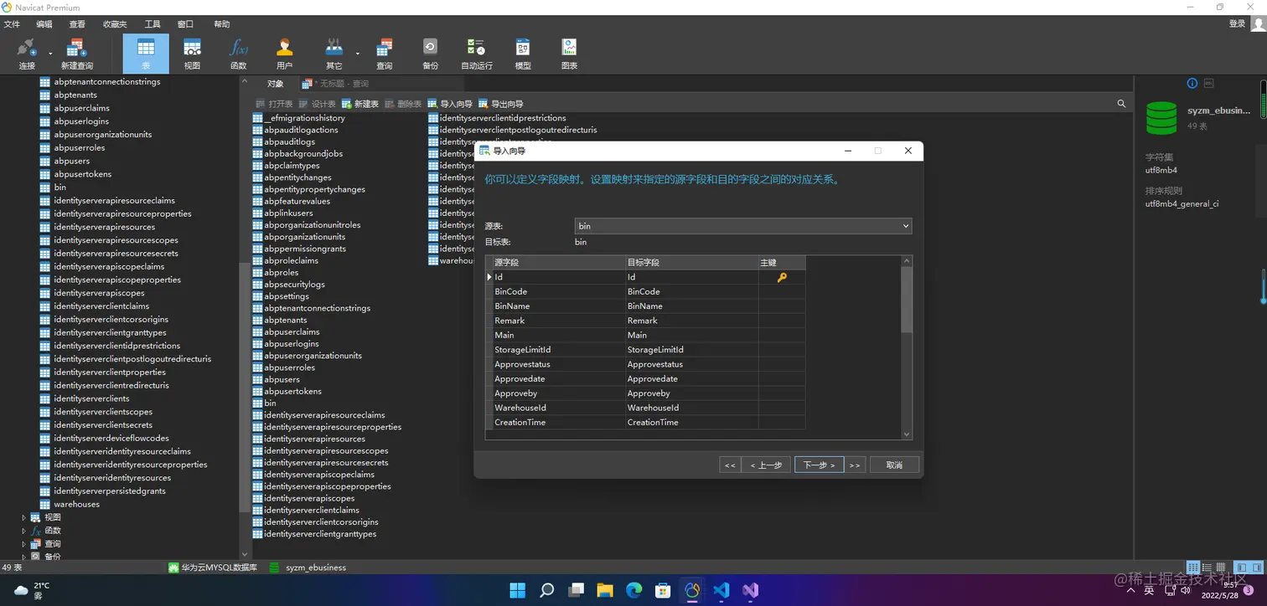This screenshot has width=1267, height=606.
Task: Select the StorageLimitId source field row
Action: (560, 350)
